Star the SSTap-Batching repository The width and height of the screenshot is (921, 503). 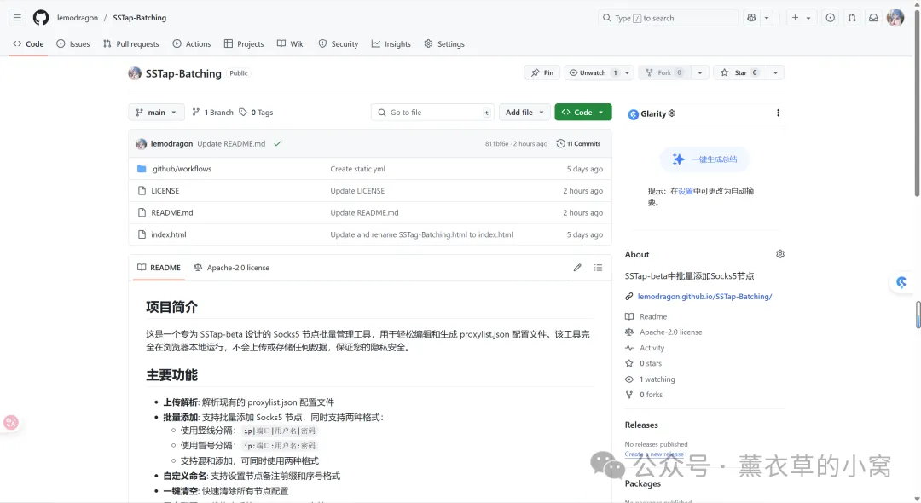pos(739,72)
